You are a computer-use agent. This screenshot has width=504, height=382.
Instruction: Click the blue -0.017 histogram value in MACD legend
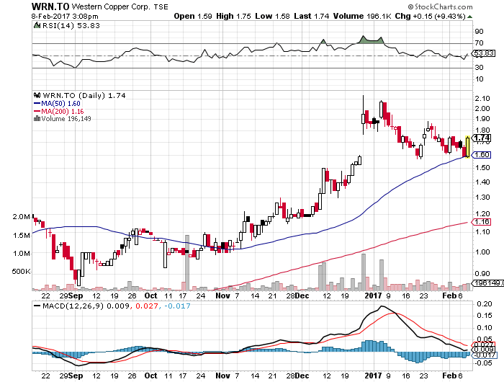pos(177,306)
